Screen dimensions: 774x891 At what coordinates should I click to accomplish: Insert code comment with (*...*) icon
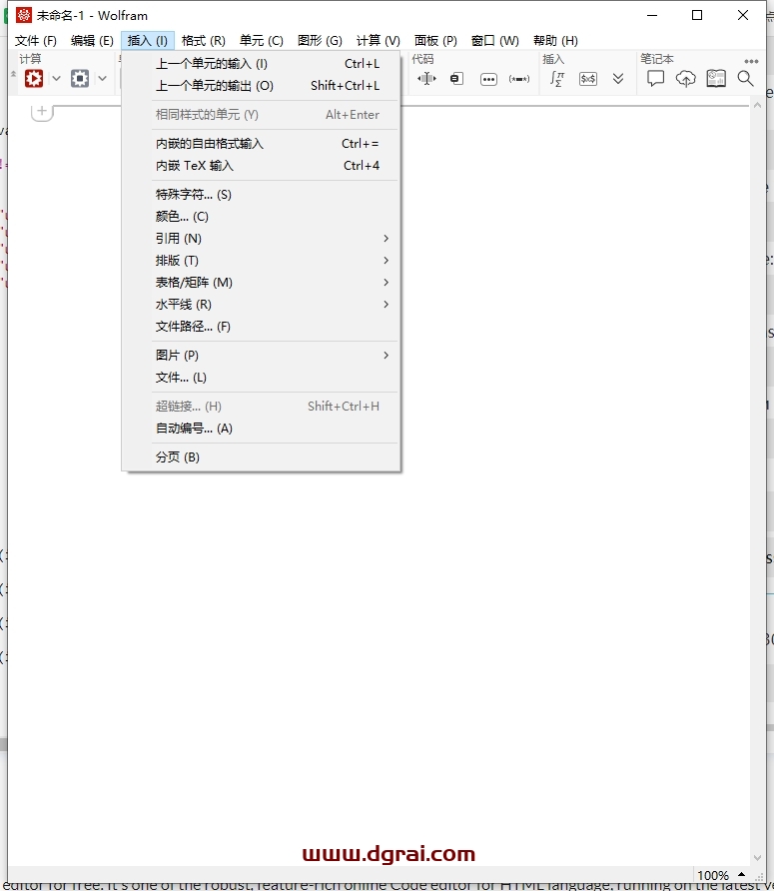[519, 78]
